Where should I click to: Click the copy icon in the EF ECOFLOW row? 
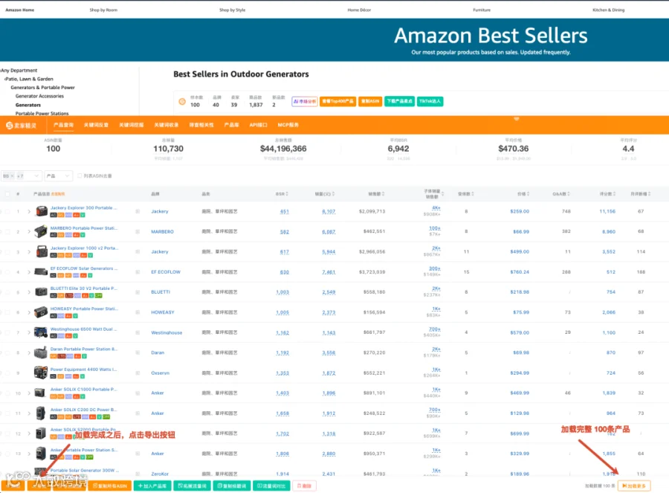(x=138, y=272)
